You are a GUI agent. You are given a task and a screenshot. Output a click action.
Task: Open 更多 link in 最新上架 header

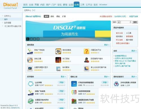point(107,77)
